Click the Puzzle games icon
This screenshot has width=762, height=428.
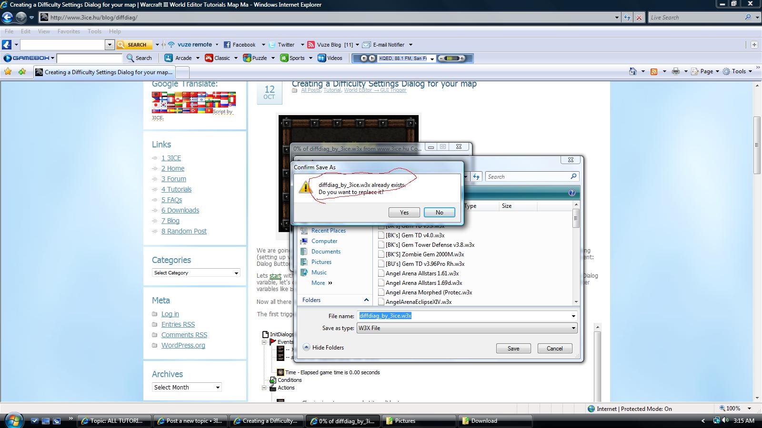pos(247,58)
